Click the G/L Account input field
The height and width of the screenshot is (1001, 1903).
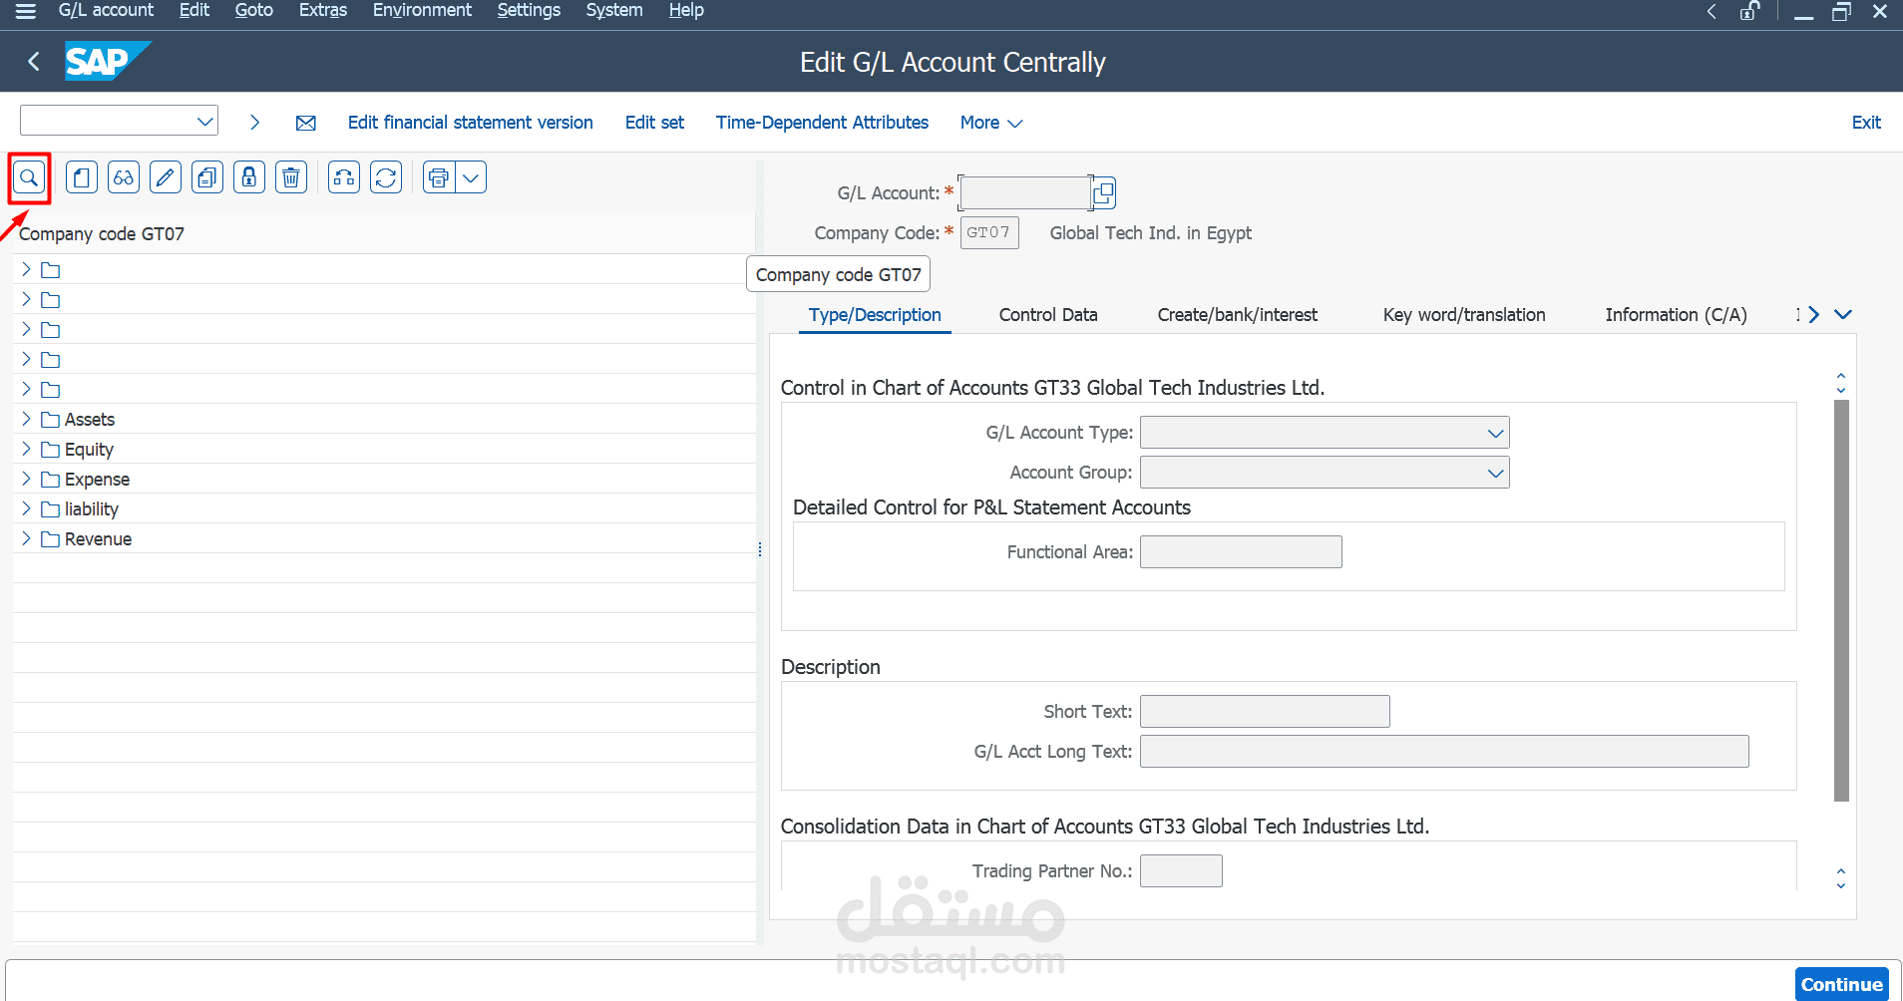click(x=1024, y=192)
